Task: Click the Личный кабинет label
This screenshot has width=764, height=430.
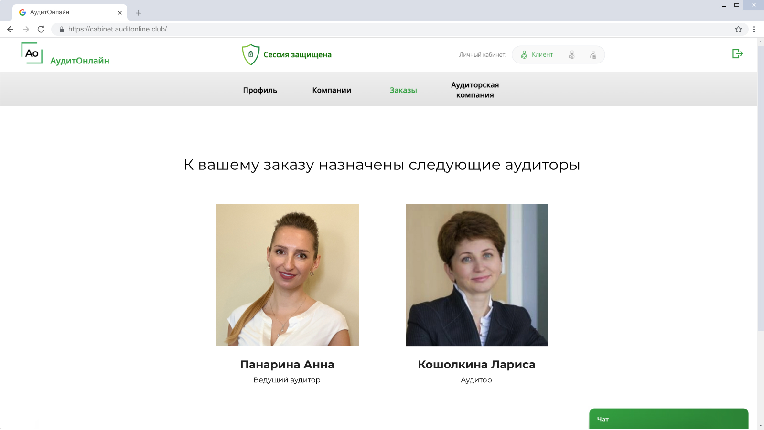Action: (x=483, y=55)
